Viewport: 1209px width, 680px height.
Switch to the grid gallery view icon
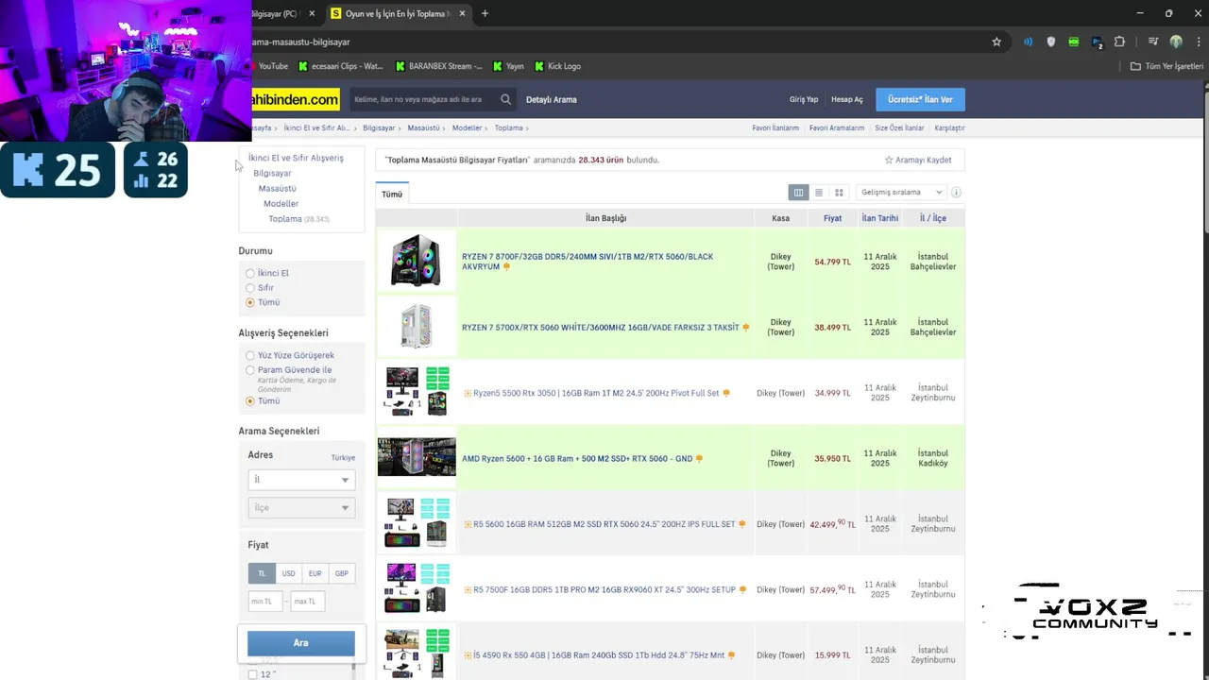(x=839, y=192)
